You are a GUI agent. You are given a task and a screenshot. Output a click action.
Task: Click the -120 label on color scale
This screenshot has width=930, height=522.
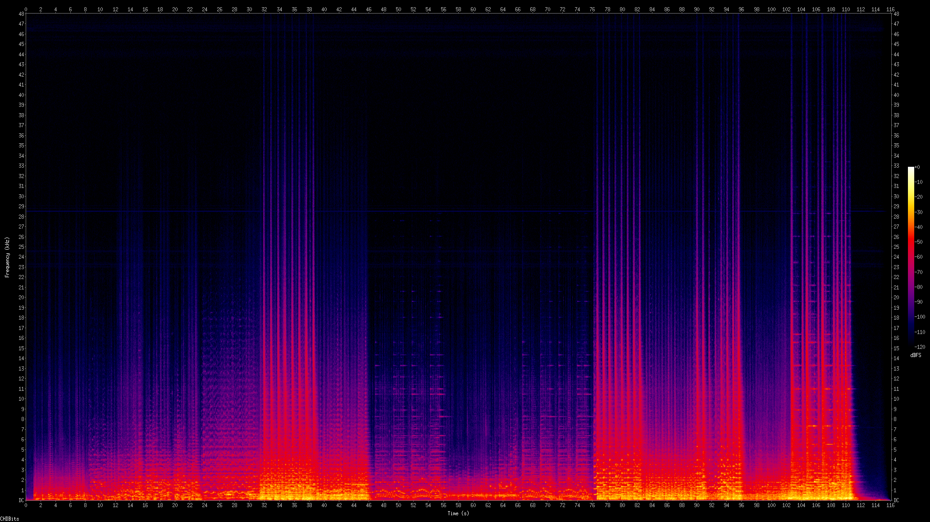919,347
